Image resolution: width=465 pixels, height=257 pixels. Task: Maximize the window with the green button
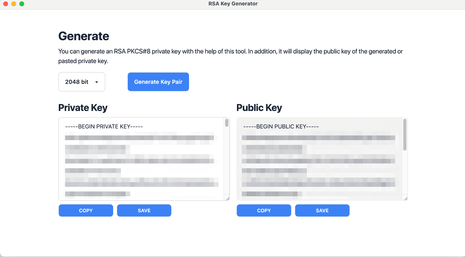pyautogui.click(x=22, y=4)
